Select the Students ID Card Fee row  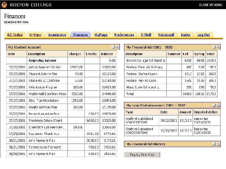(62, 80)
